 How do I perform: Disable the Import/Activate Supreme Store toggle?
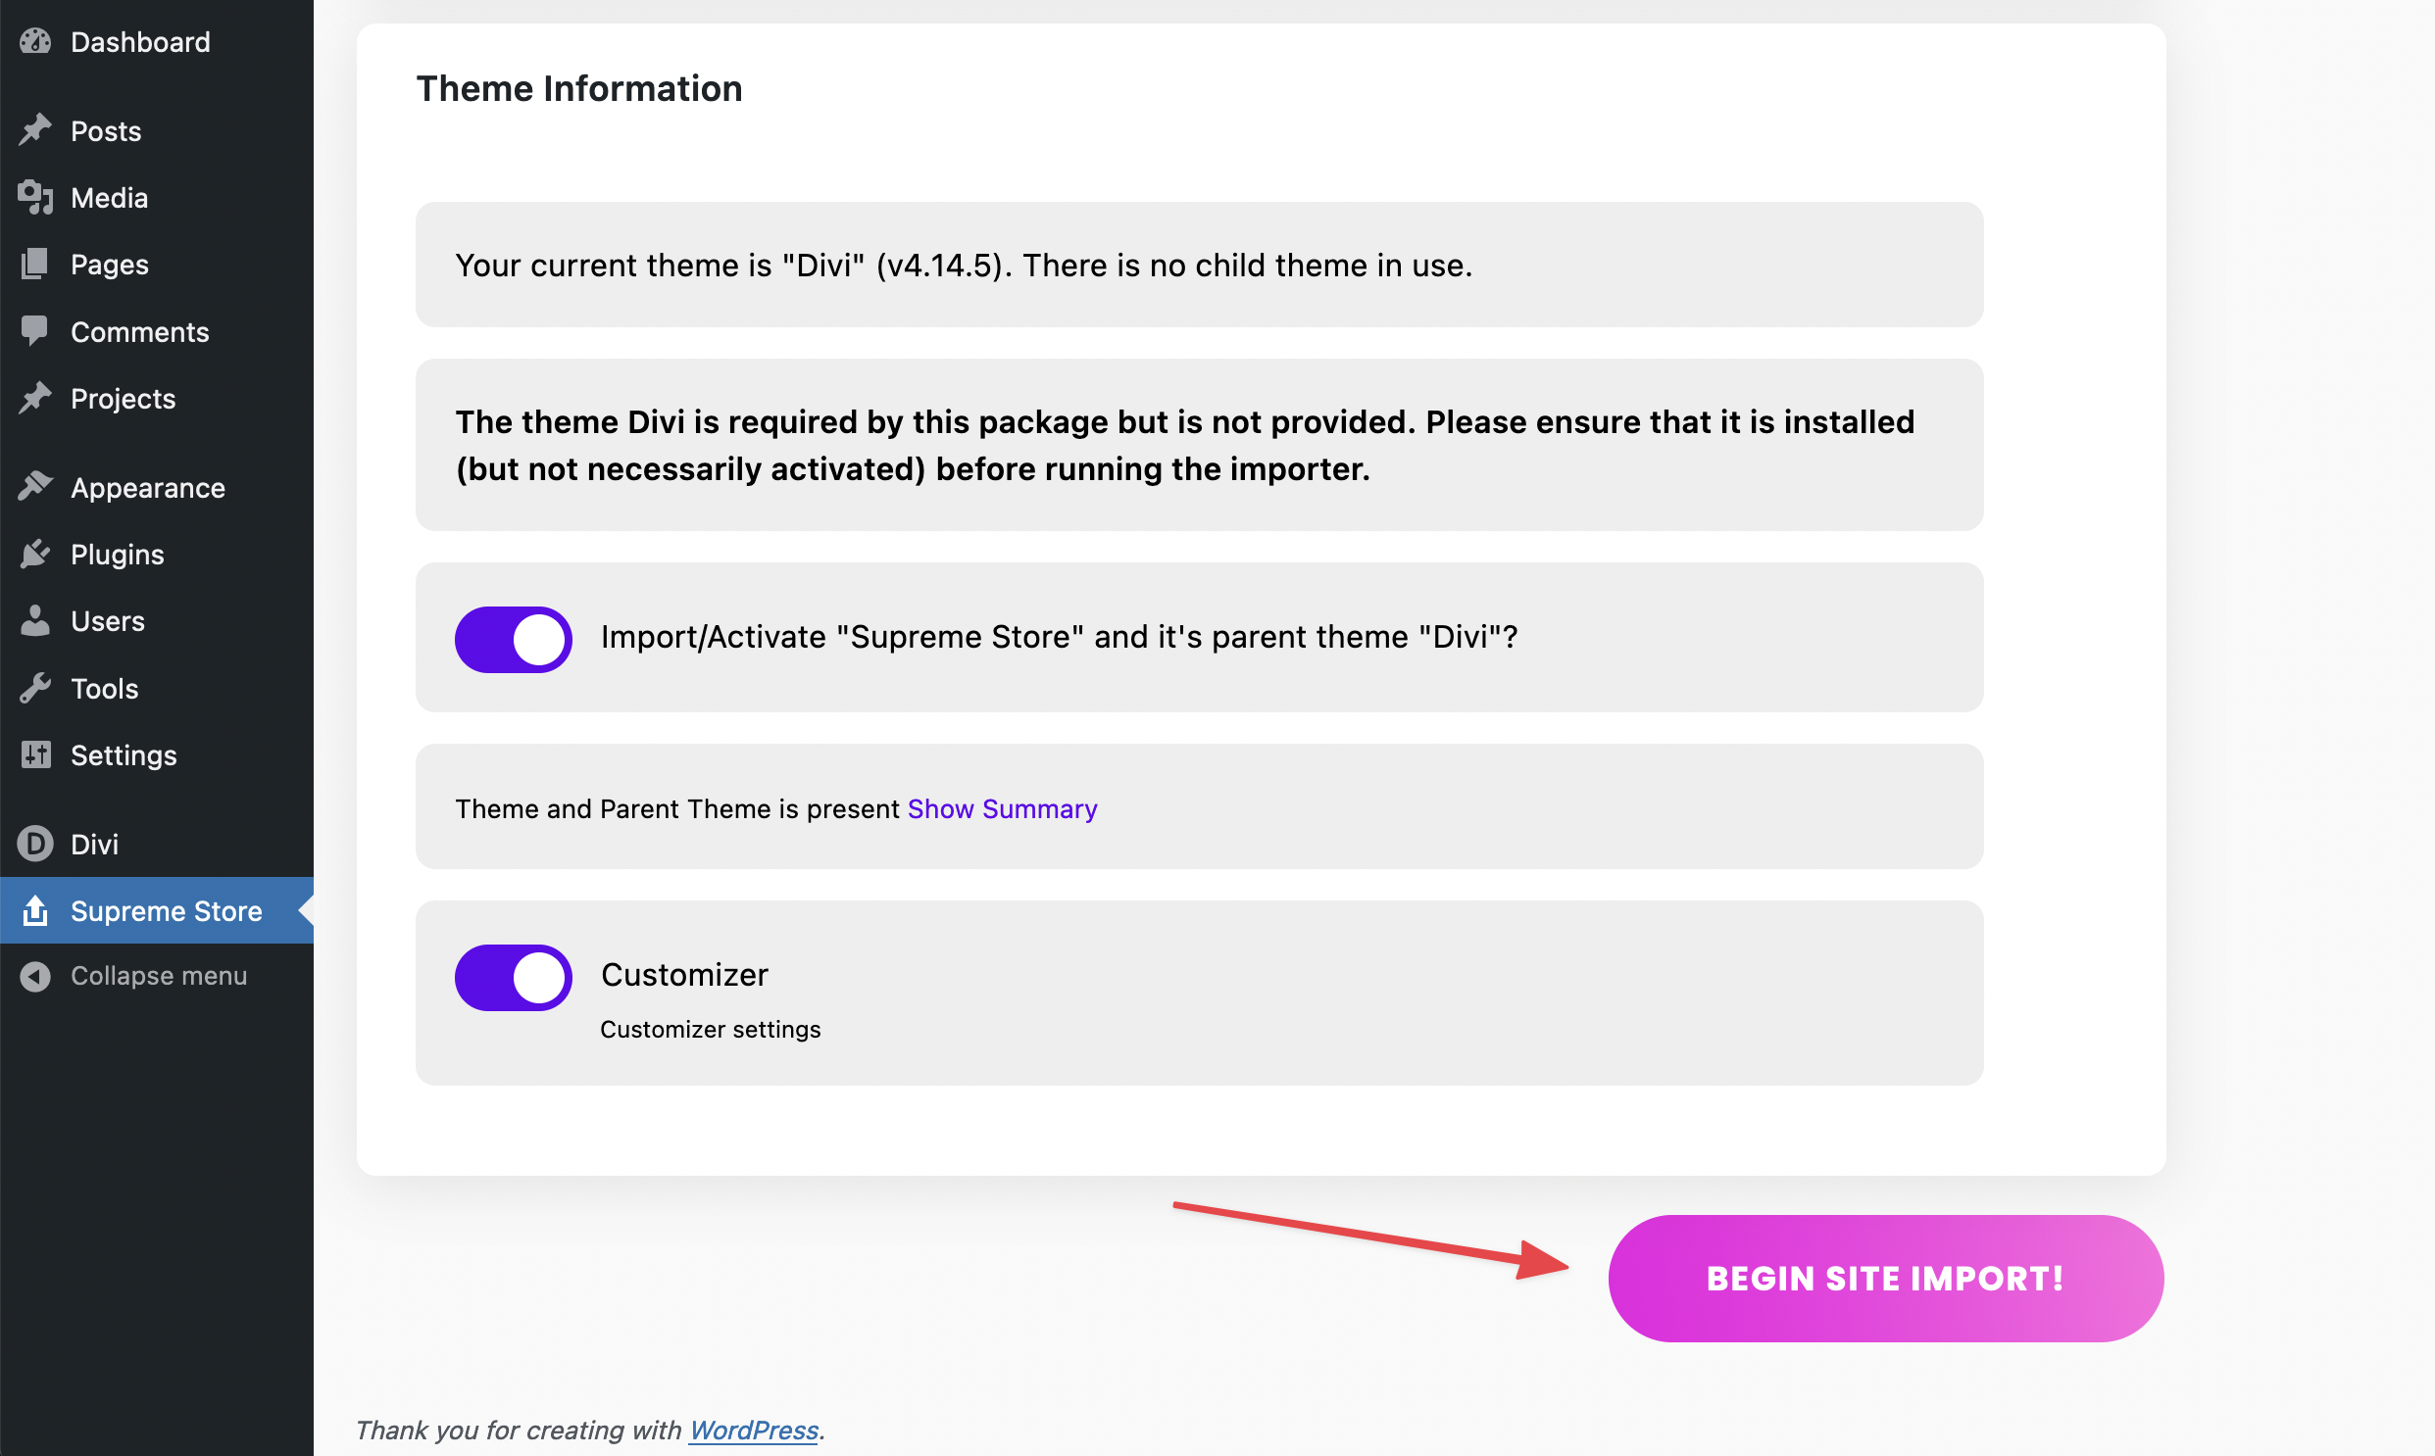514,639
